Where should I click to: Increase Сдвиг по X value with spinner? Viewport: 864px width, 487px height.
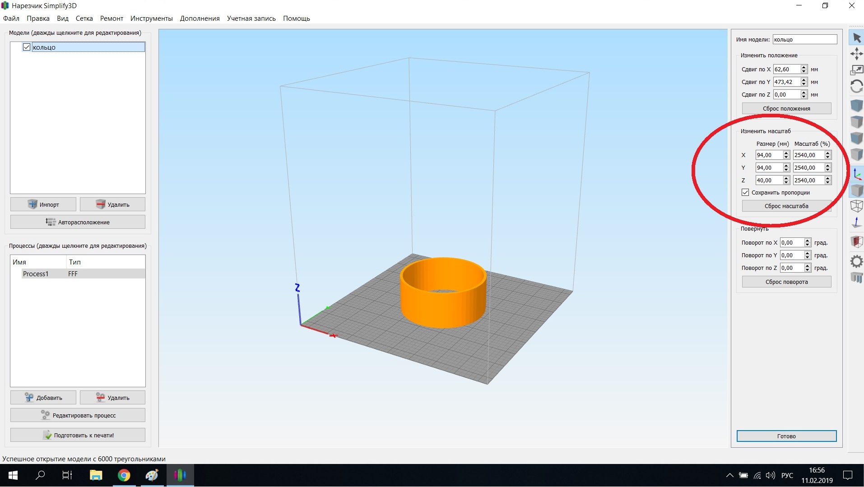coord(804,67)
